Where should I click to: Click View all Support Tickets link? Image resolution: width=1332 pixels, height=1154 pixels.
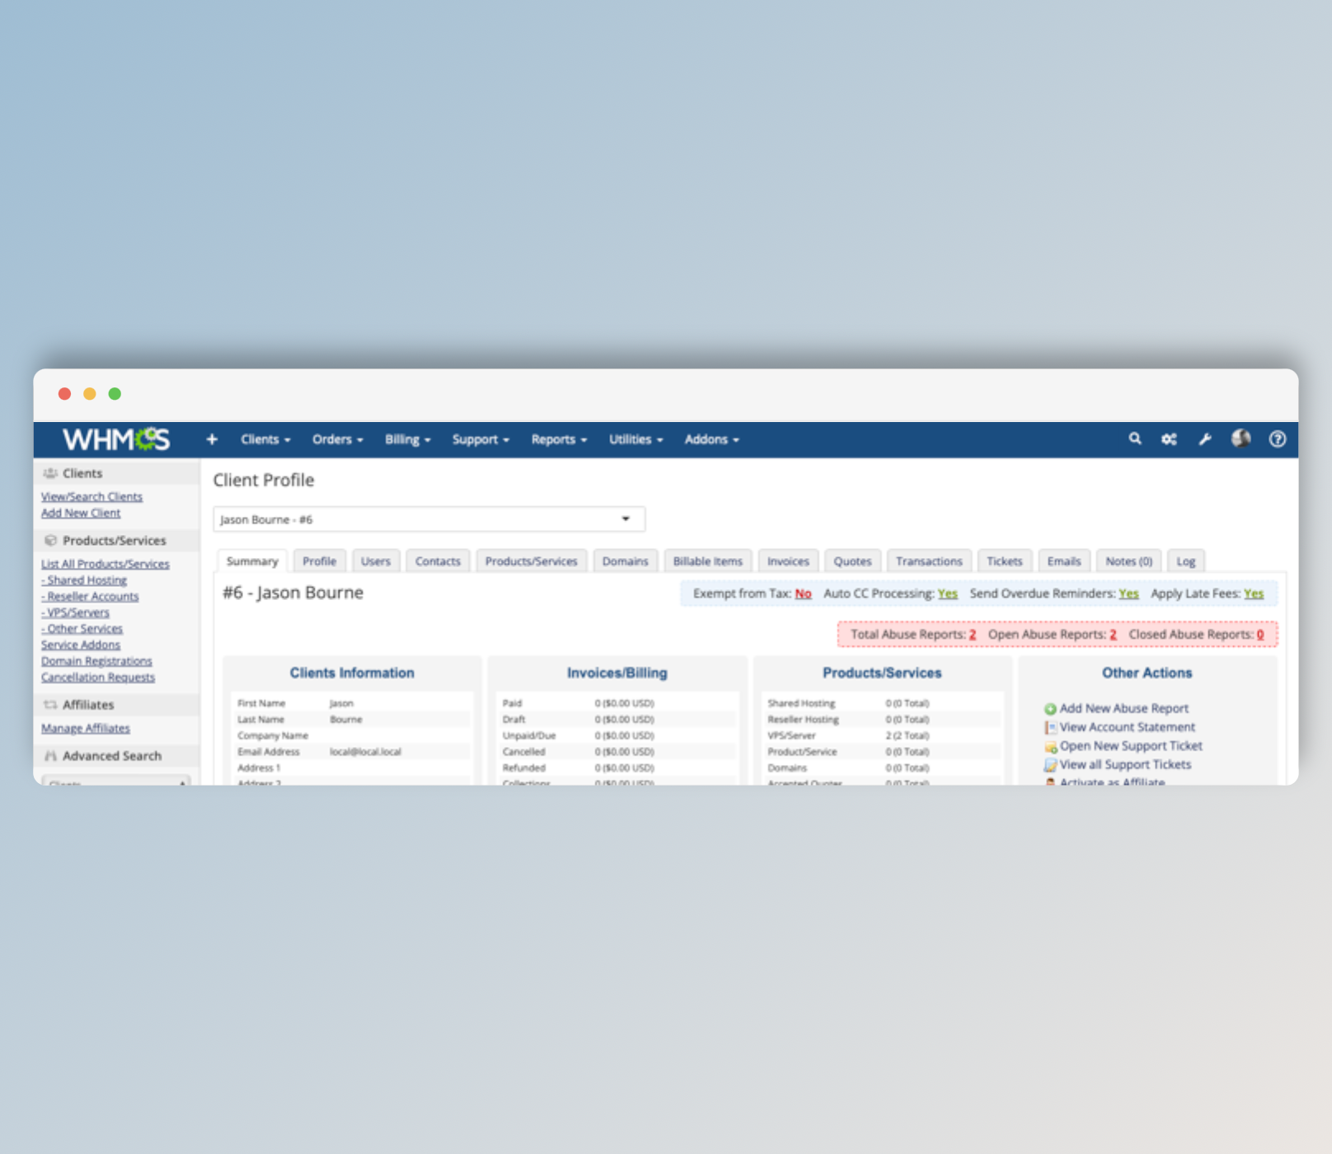(1125, 765)
